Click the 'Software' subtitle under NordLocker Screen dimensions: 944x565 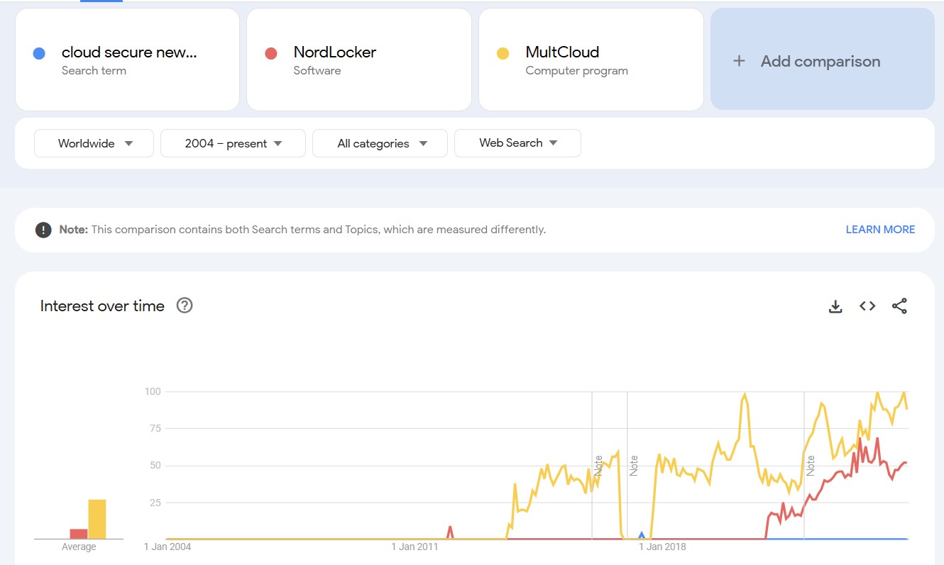click(x=317, y=70)
